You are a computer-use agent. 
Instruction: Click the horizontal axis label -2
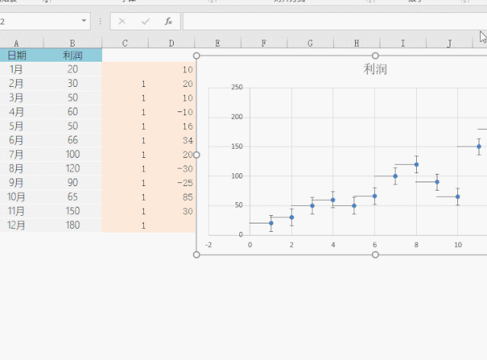pos(208,245)
